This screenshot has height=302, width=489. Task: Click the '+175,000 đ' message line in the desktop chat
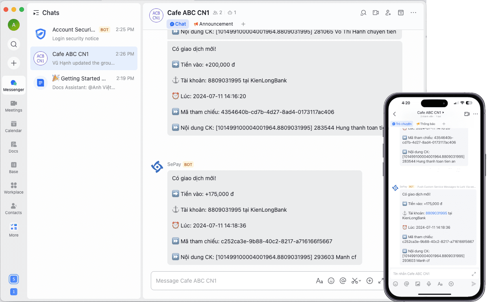click(x=203, y=194)
